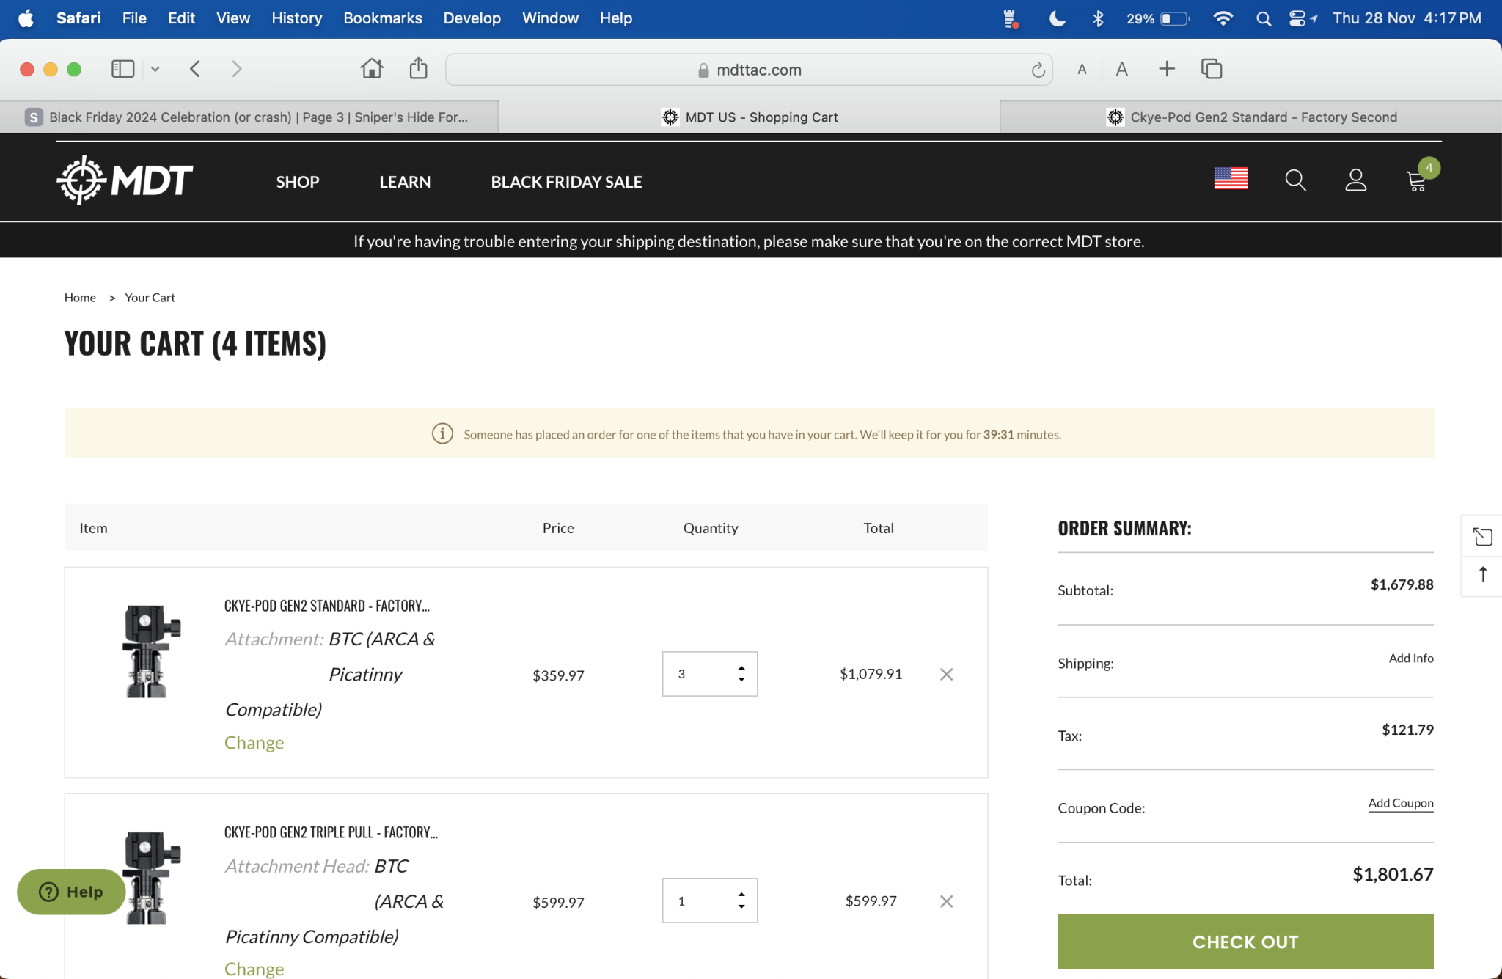Click the scroll-to-top arrow icon
This screenshot has width=1502, height=979.
(1482, 575)
